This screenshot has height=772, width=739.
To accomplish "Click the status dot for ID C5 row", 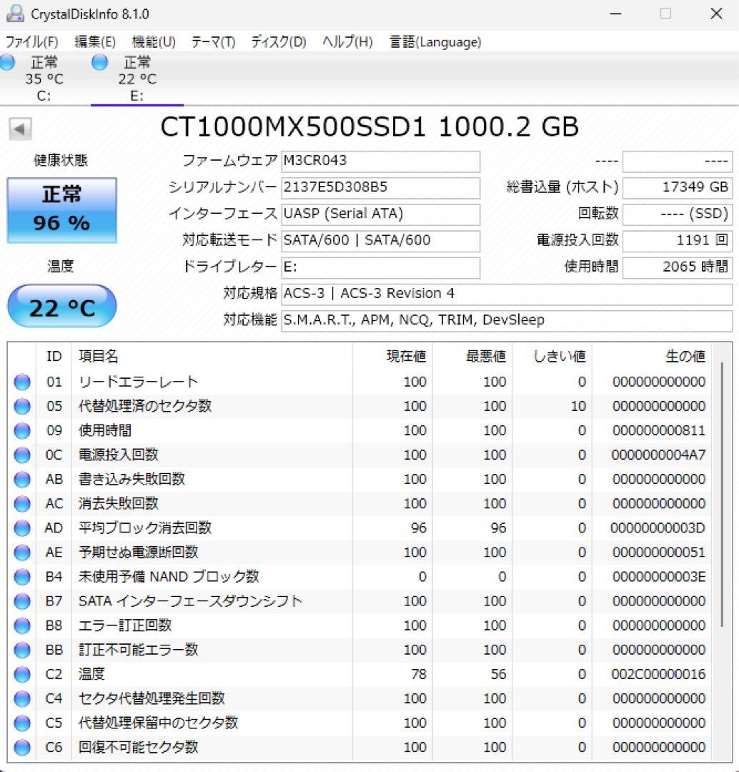I will click(22, 723).
